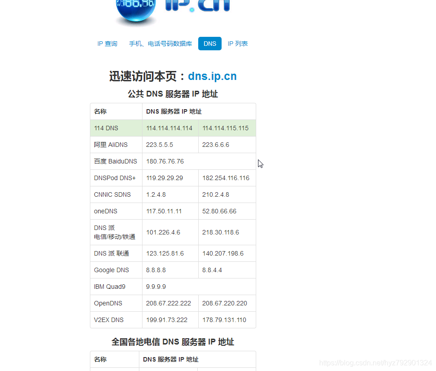Select the address 1.2.4.8

pos(156,194)
